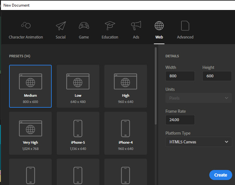The image size is (235, 185).
Task: Click the Height input field
Action: click(x=217, y=76)
